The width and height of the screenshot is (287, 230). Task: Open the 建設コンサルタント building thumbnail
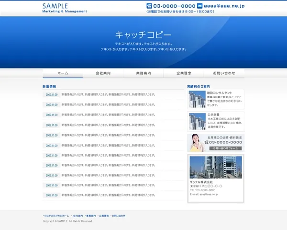197,99
